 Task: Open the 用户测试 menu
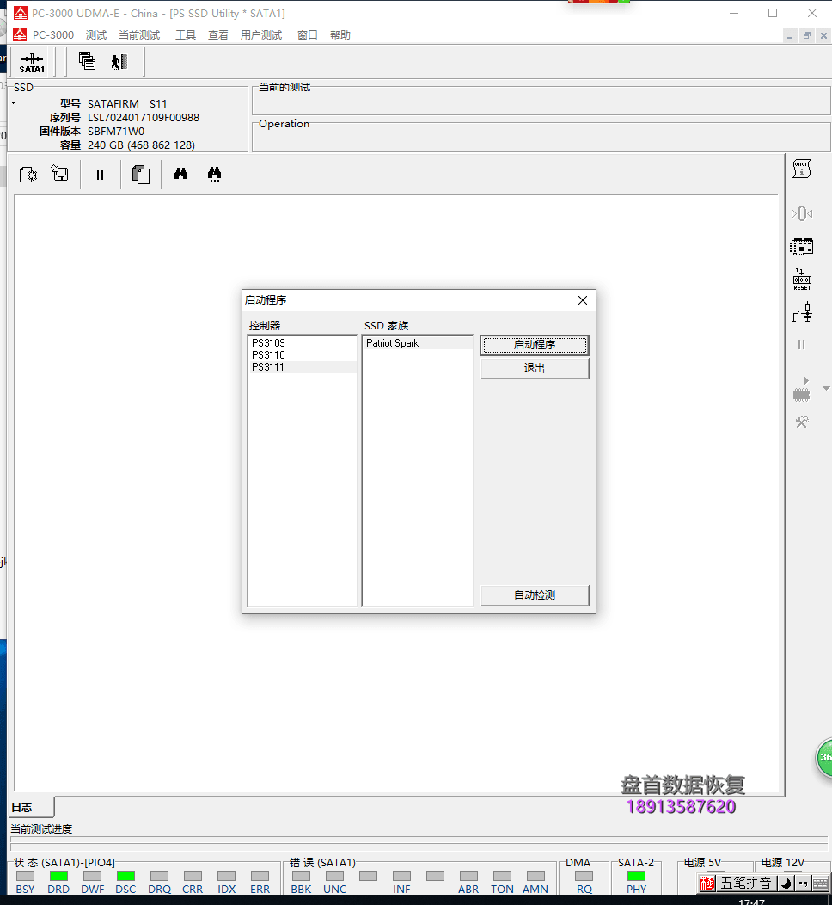pos(261,35)
